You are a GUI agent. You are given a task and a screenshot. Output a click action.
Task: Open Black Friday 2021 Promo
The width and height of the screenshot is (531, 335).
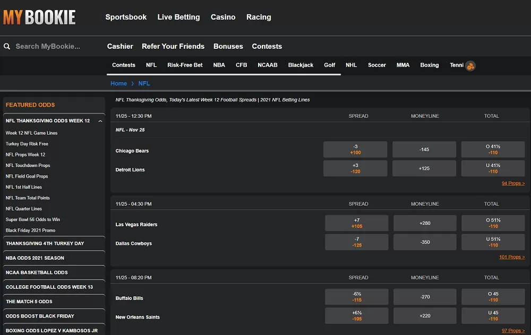pyautogui.click(x=30, y=230)
